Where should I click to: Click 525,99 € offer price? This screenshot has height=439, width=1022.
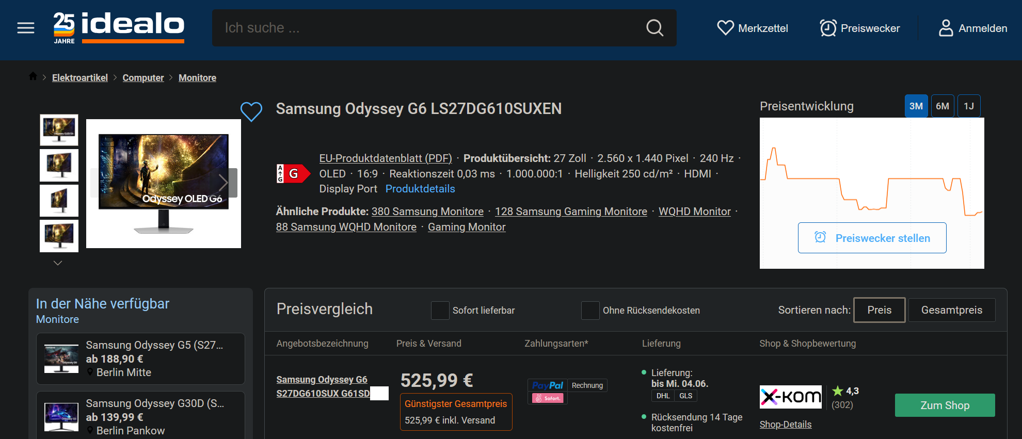(437, 381)
